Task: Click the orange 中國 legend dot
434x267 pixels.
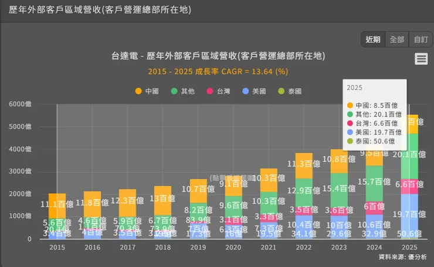Action: click(x=138, y=91)
